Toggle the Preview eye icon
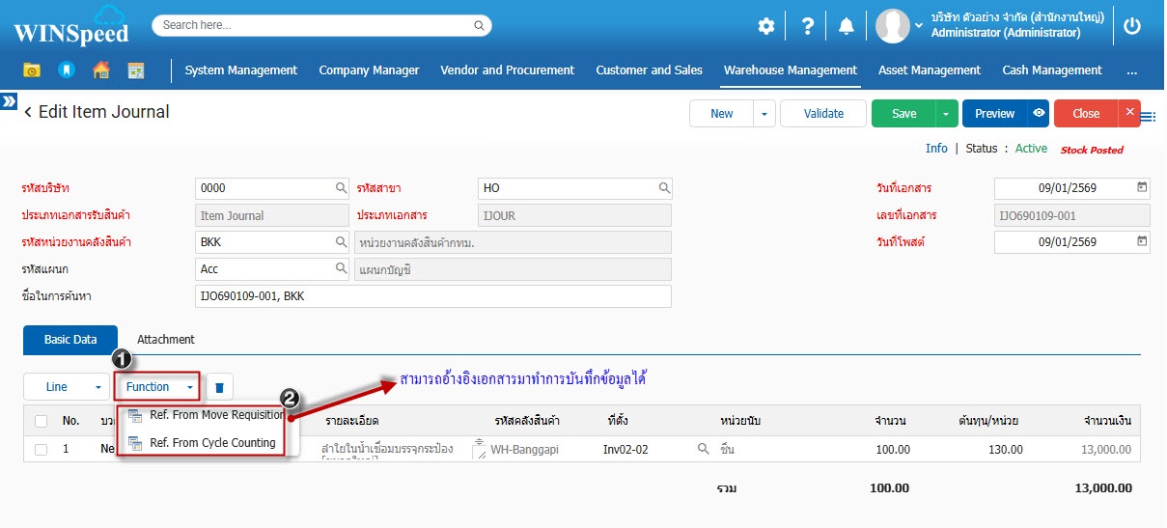The height and width of the screenshot is (528, 1167). tap(1039, 114)
